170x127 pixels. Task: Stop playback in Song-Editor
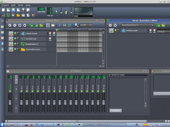point(25,25)
